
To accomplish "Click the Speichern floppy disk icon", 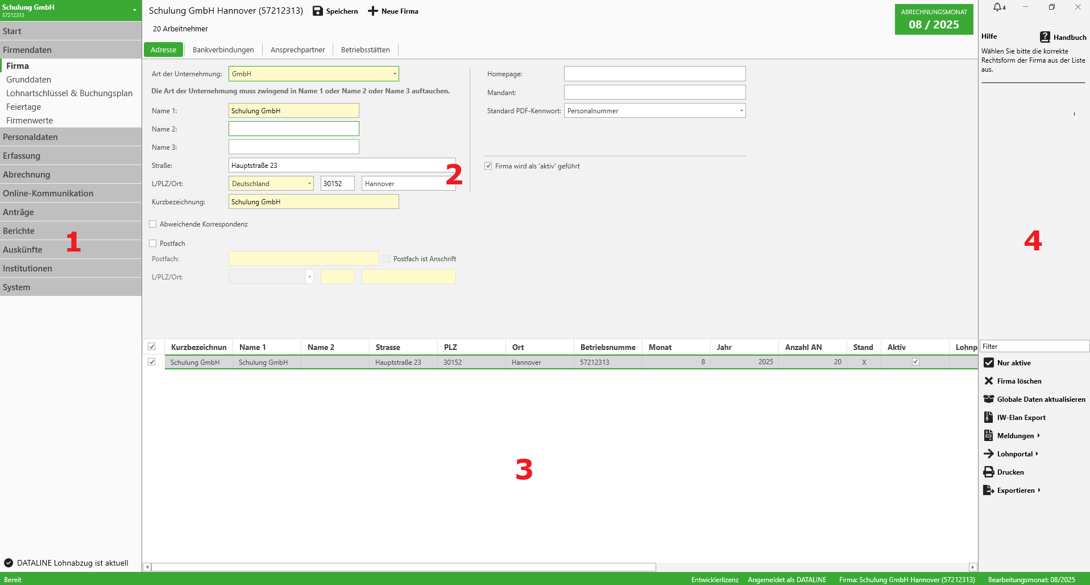I will tap(318, 11).
